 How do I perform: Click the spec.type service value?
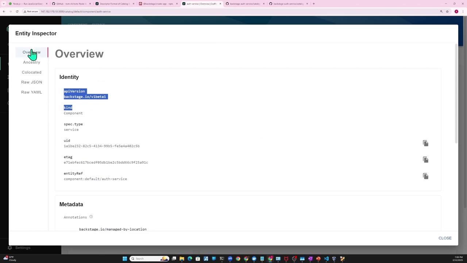coord(71,130)
